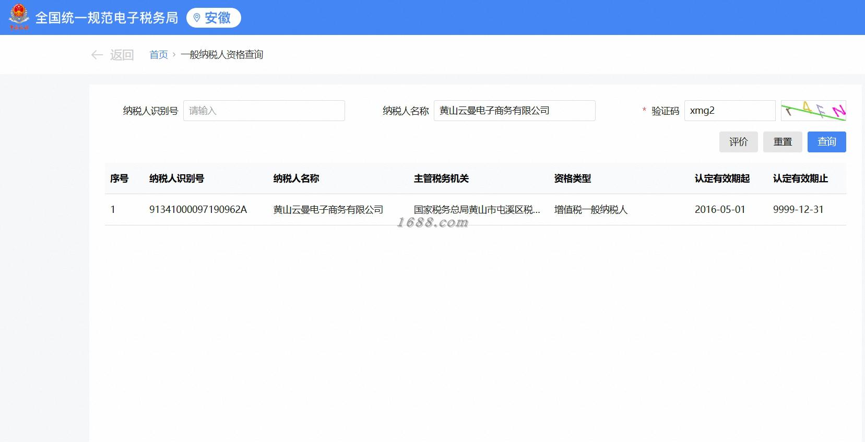Click the 重置 button
This screenshot has height=442, width=865.
(783, 142)
